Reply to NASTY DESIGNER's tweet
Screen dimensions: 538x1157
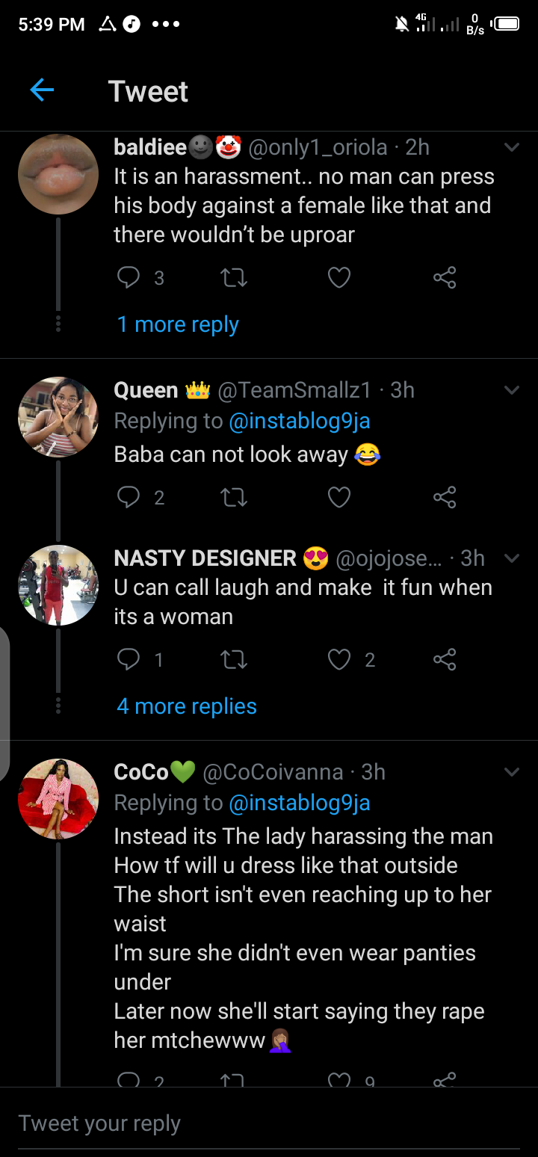point(129,659)
